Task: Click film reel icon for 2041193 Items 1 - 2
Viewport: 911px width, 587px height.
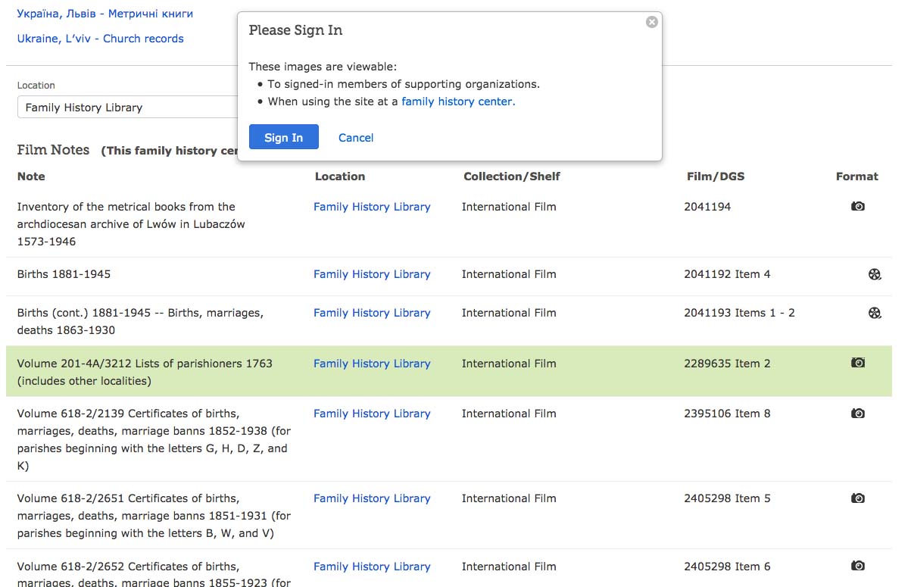Action: [x=875, y=313]
